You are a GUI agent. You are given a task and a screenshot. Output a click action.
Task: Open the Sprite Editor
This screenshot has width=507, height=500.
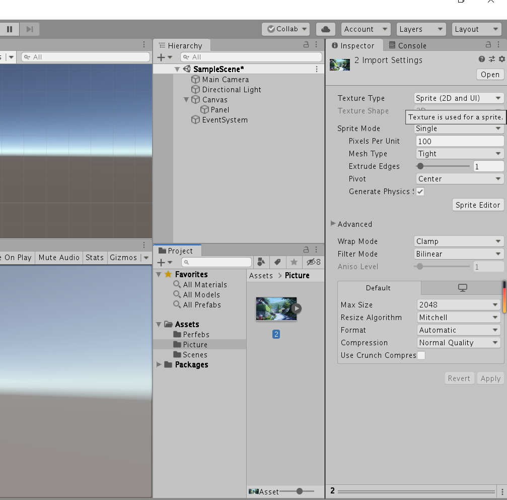[478, 205]
